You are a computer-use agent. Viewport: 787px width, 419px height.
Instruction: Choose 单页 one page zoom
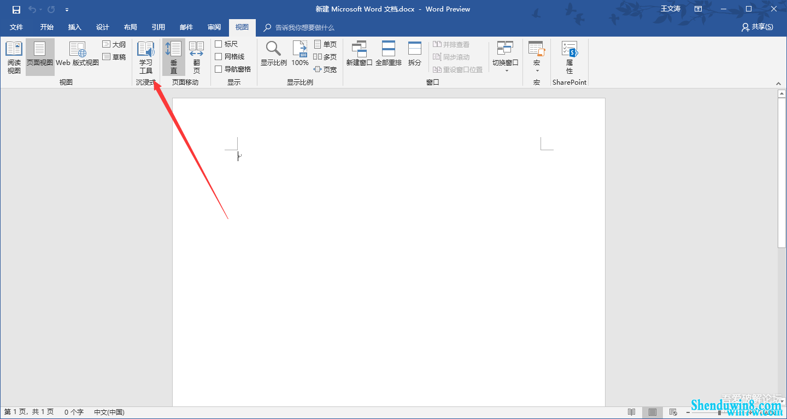[325, 44]
